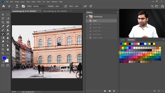Select the History Brush tool
The image size is (165, 93).
pos(3,34)
